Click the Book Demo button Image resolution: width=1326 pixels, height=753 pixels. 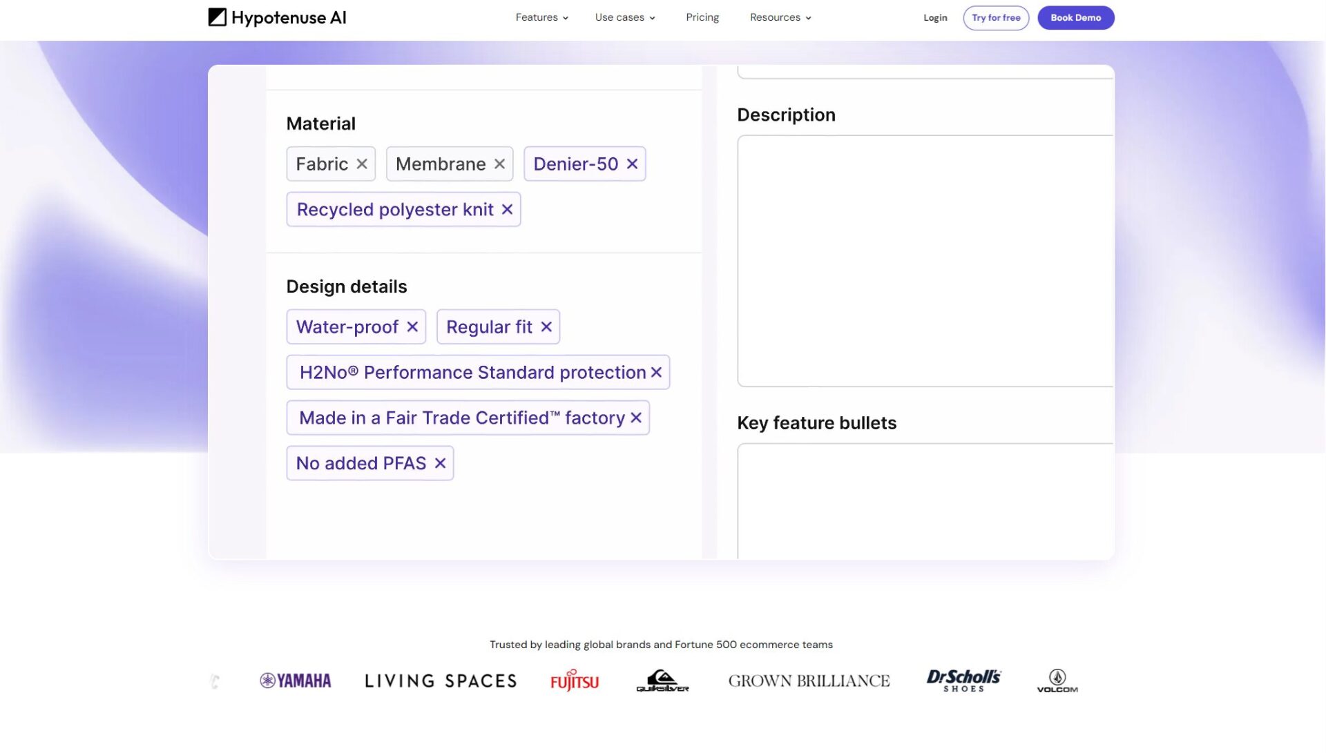coord(1075,18)
